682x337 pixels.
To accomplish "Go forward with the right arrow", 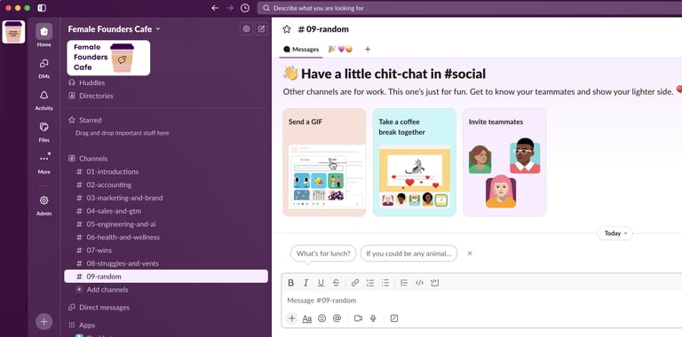I will point(230,8).
